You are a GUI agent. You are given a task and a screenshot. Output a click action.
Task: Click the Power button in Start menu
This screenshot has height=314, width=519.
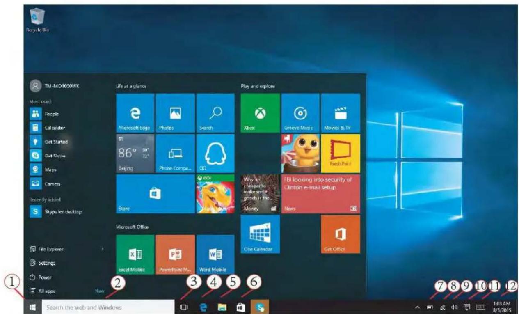pyautogui.click(x=44, y=277)
